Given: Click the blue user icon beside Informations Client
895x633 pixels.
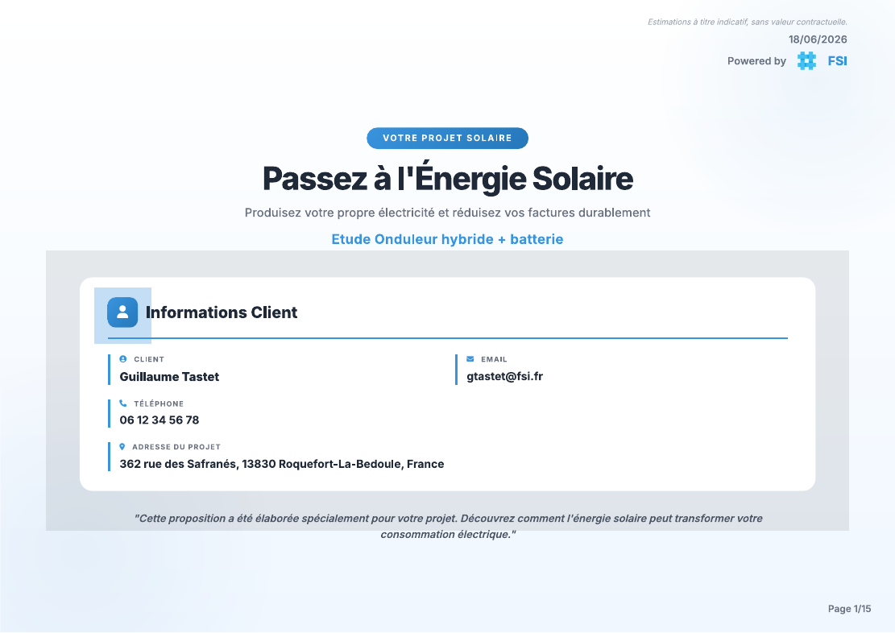Looking at the screenshot, I should [122, 312].
